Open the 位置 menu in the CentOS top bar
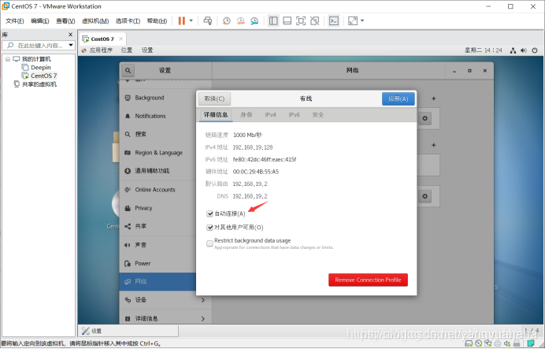The height and width of the screenshot is (349, 545). click(x=127, y=50)
